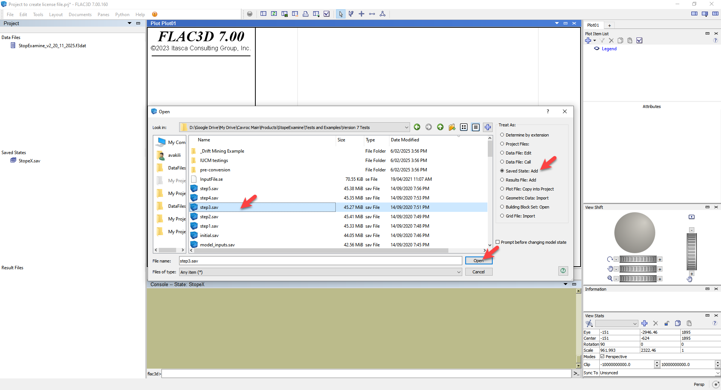Screen dimensions: 721x390
Task: Select 'Data File: Call' radio option
Action: pyautogui.click(x=516, y=162)
